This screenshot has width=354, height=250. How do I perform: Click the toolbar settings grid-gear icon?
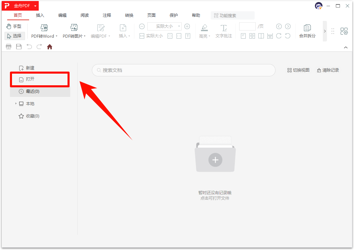[344, 32]
